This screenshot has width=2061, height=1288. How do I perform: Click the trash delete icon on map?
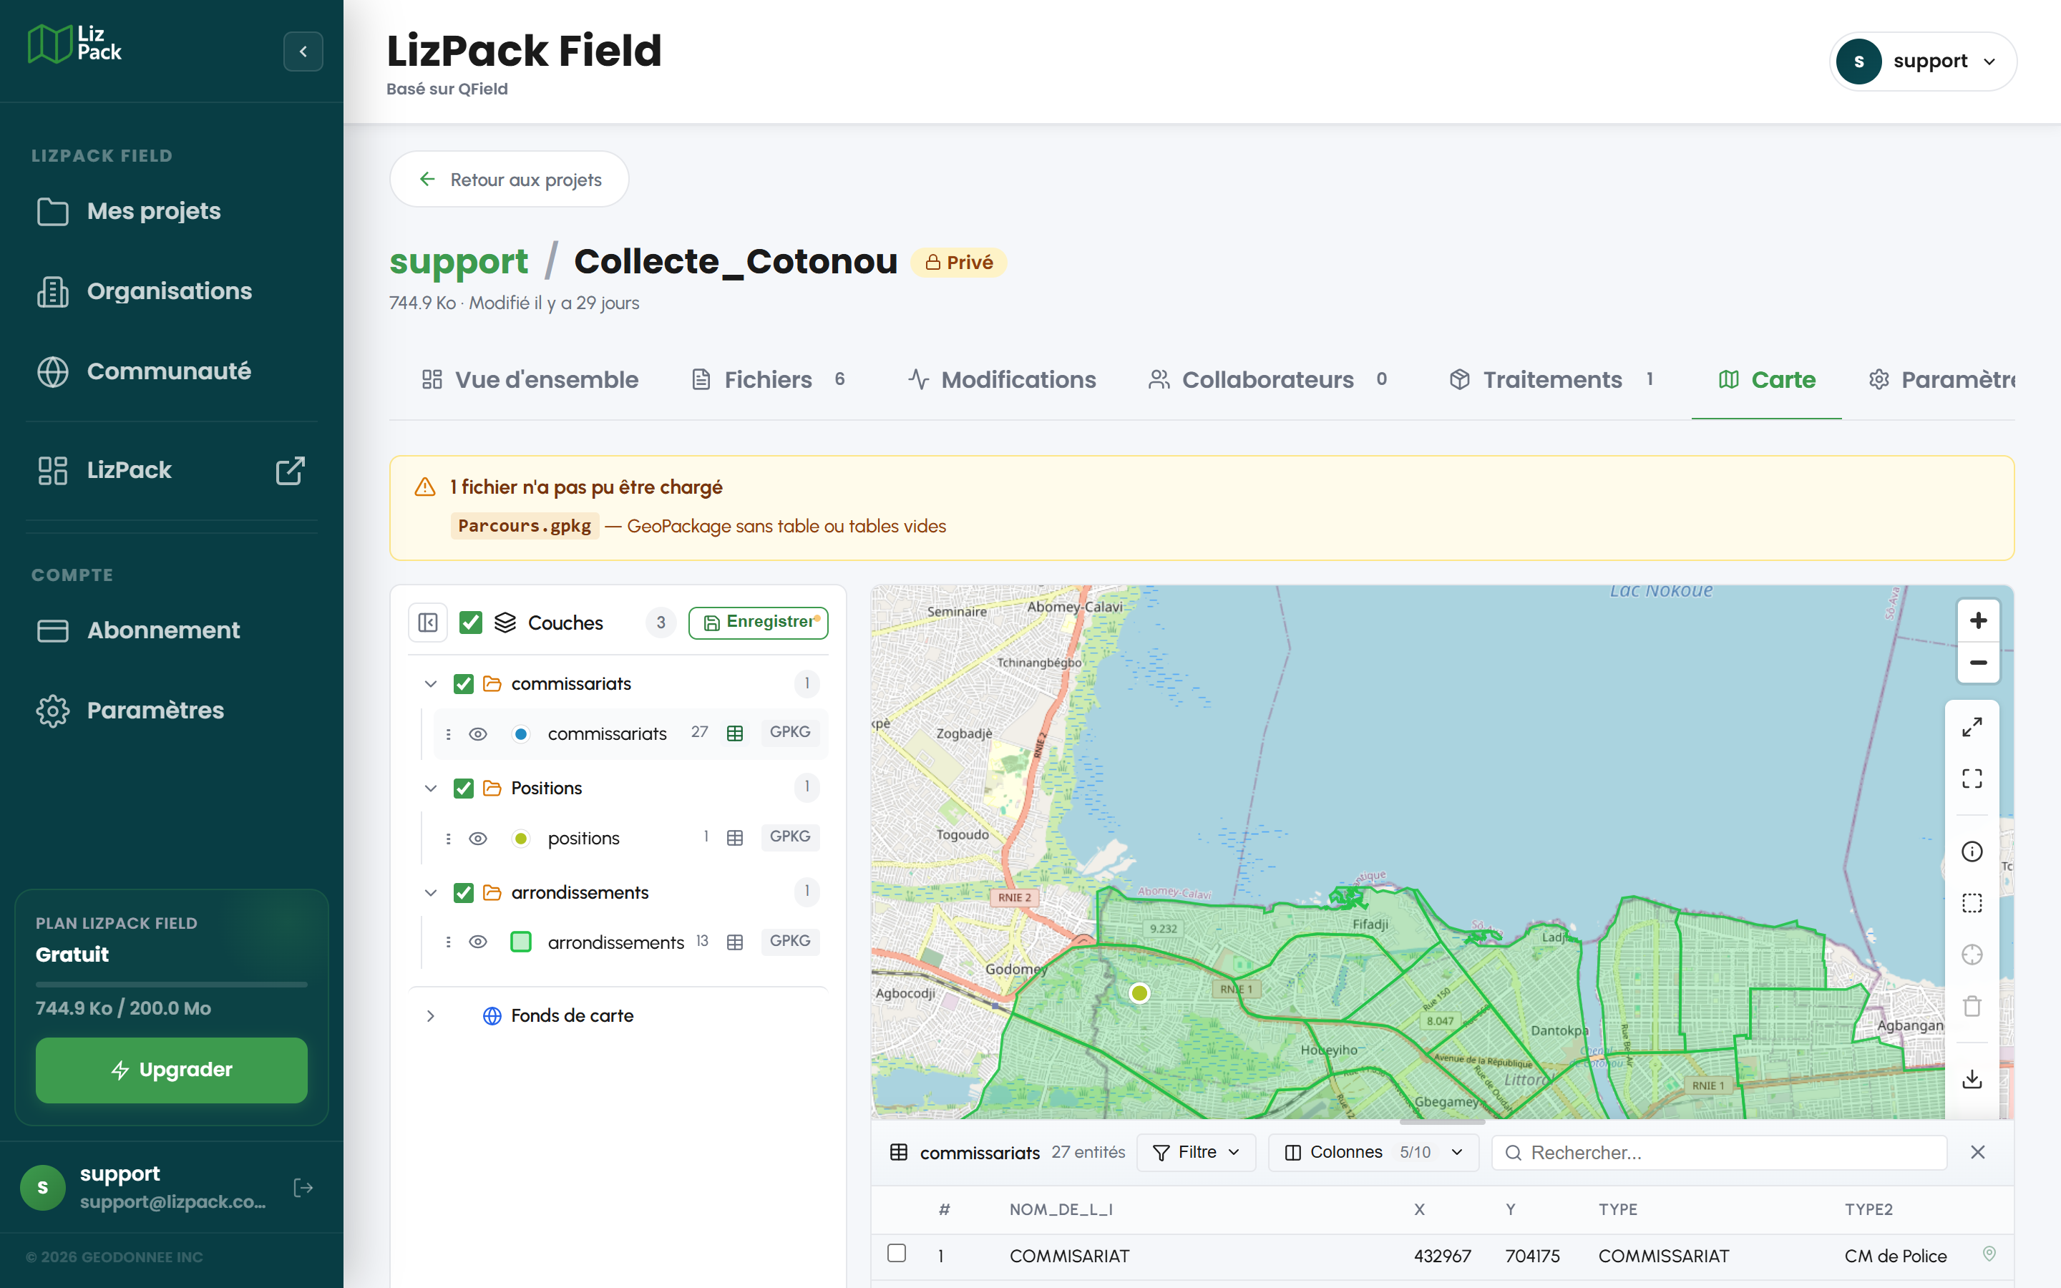(x=1972, y=1006)
